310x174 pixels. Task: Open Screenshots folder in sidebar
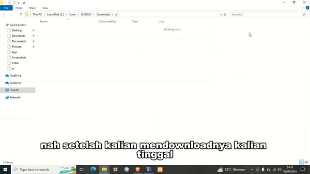click(x=19, y=58)
